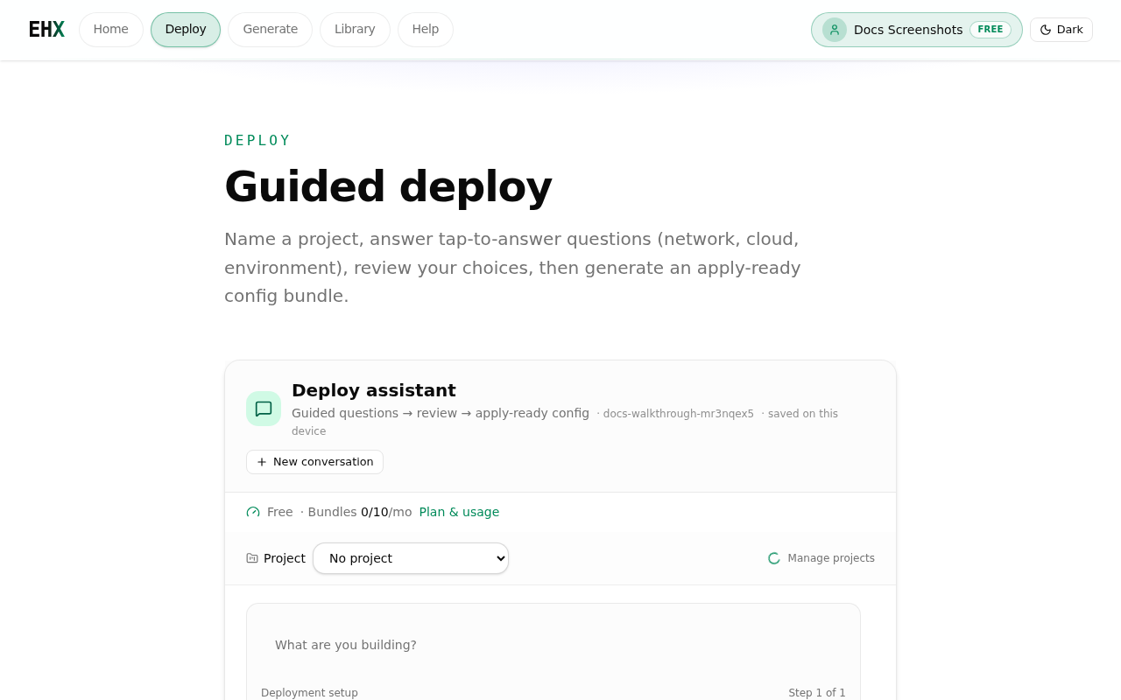The height and width of the screenshot is (700, 1121).
Task: Open Plan & usage link
Action: [459, 512]
